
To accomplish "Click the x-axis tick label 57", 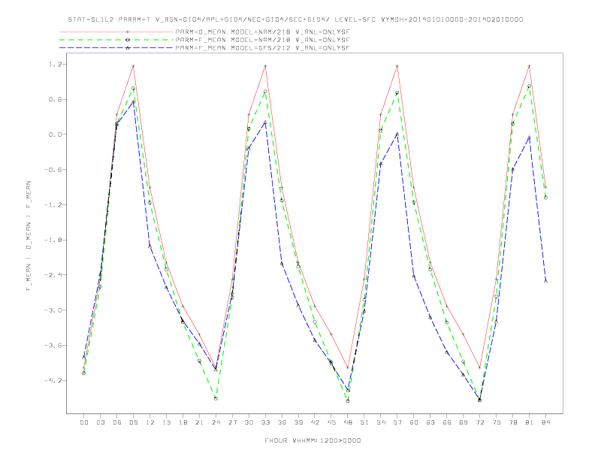I will click(397, 422).
